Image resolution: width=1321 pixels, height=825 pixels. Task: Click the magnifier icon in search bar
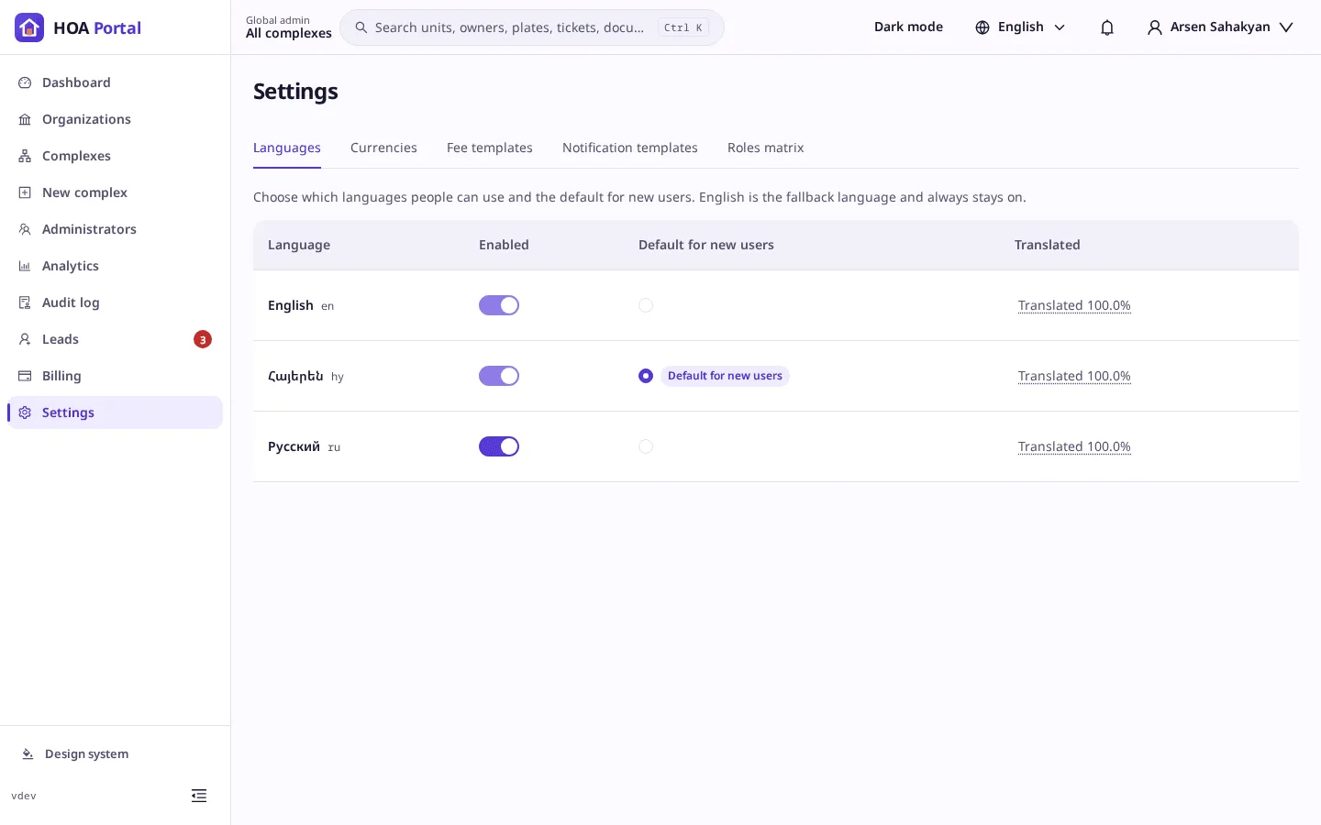click(361, 27)
